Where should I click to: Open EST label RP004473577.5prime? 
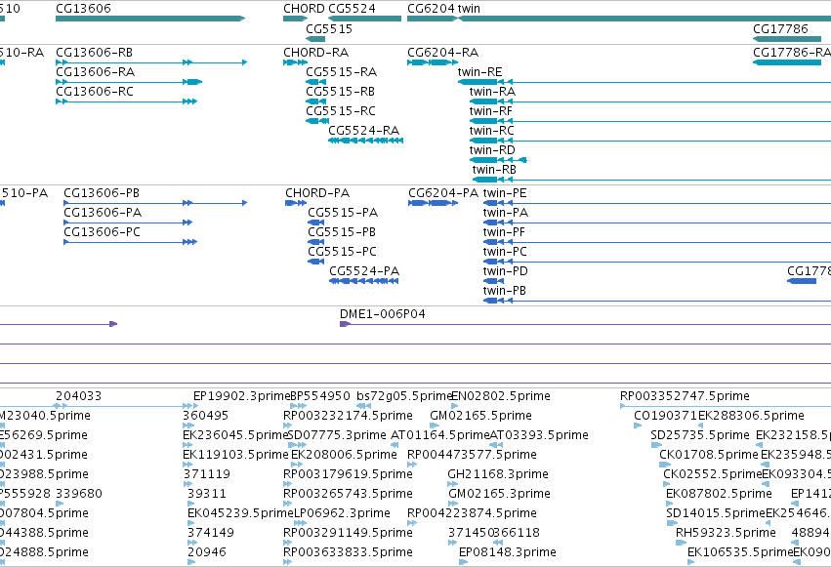[473, 456]
